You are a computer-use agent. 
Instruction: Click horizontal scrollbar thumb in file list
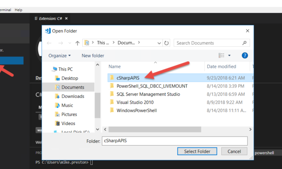pyautogui.click(x=155, y=129)
